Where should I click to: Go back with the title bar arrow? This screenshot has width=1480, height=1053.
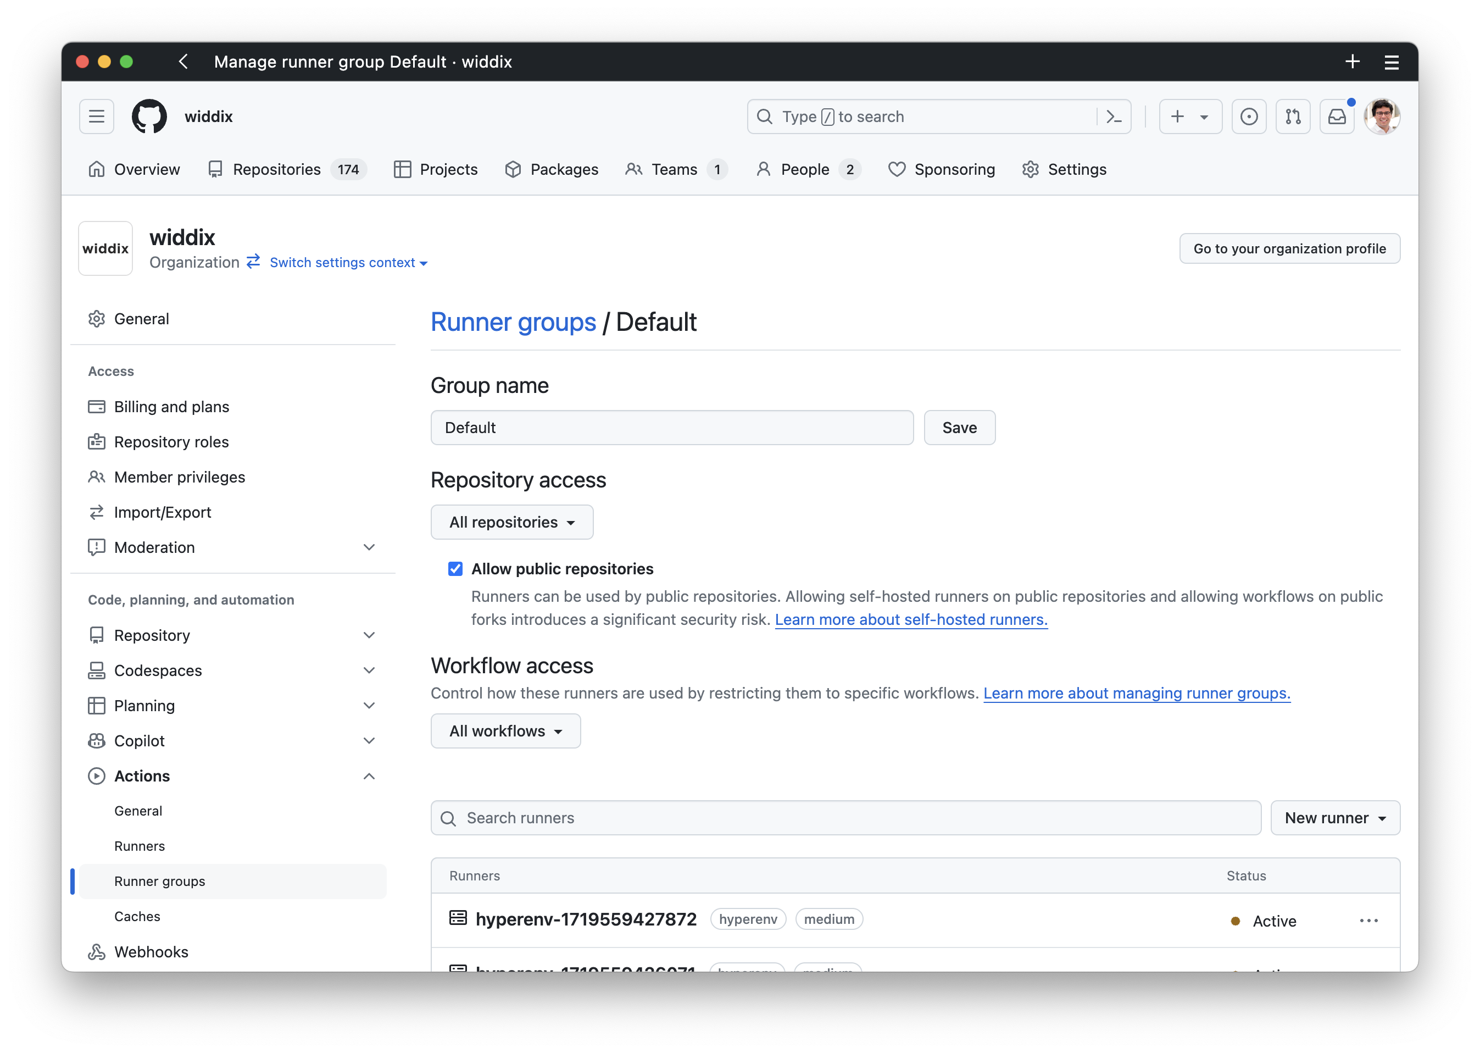(183, 62)
